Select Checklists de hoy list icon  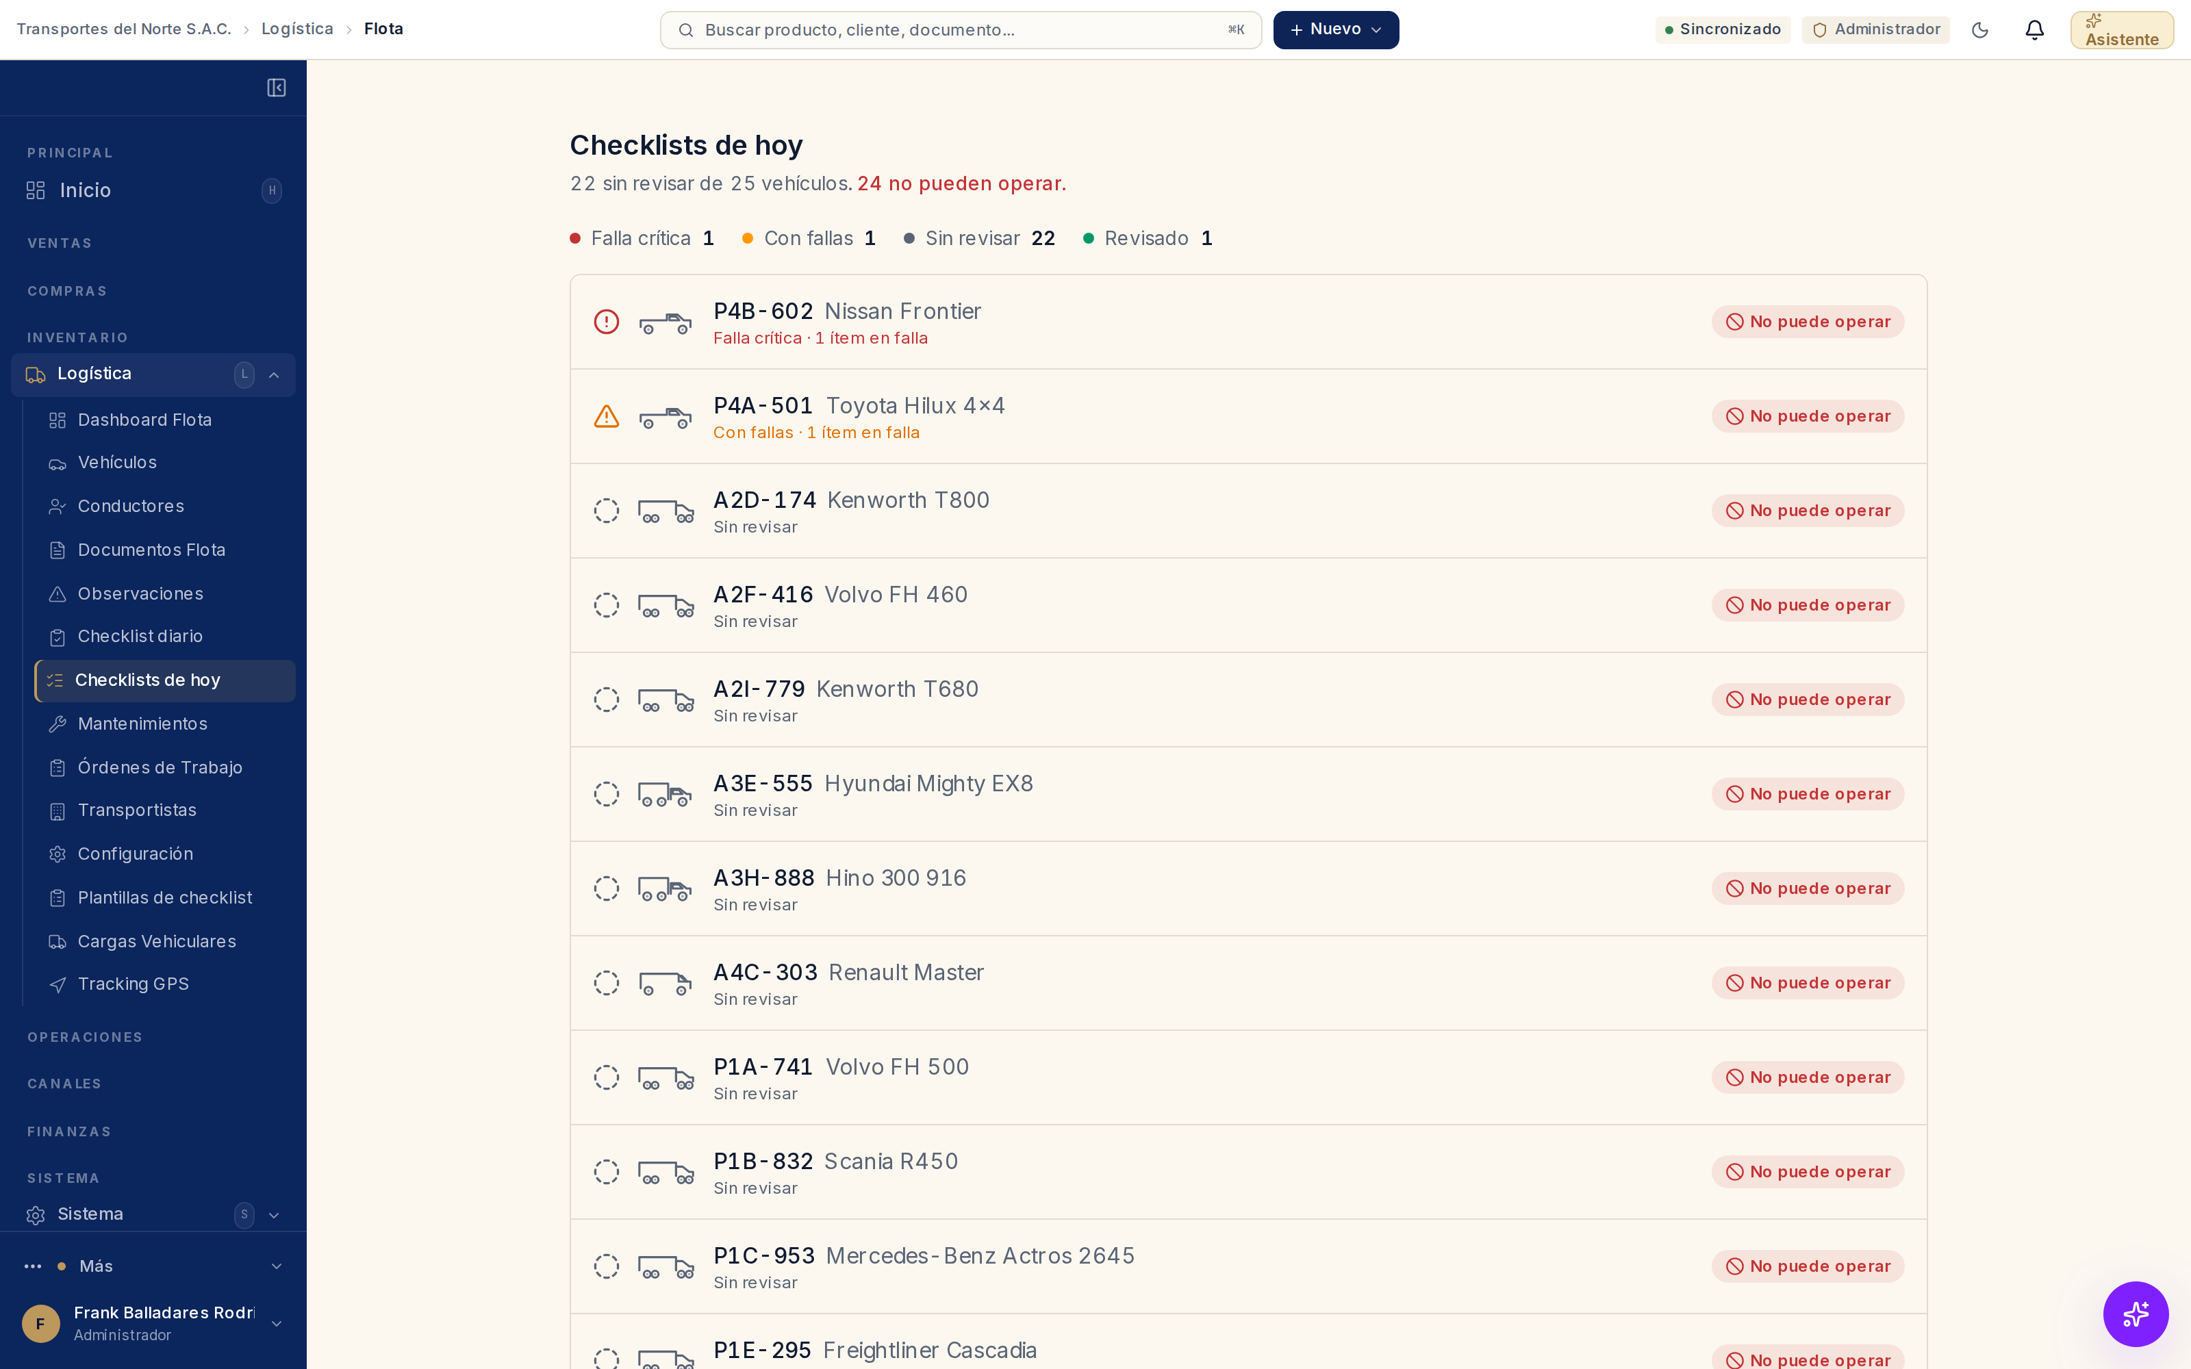[55, 681]
